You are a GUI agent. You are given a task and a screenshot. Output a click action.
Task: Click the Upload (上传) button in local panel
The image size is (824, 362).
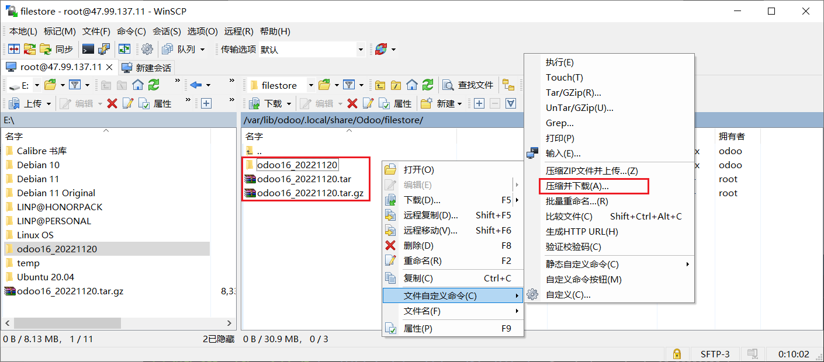coord(26,103)
